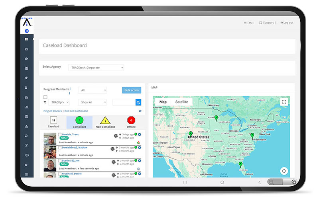319x203 pixels.
Task: Select the Compliant status tab
Action: [79, 122]
